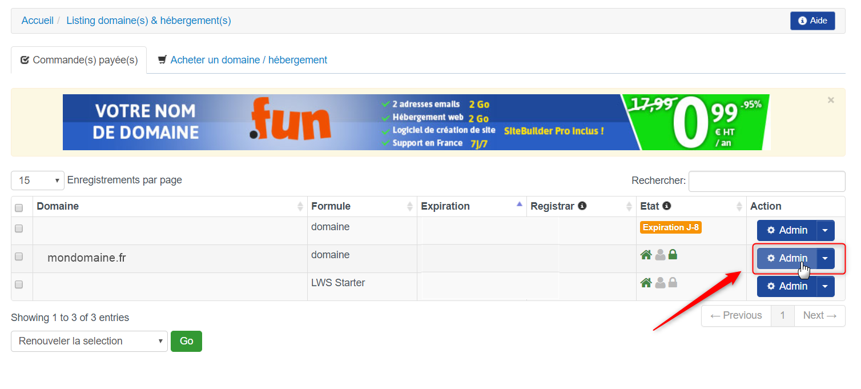Click grey lock icon in LWS Starter row
Image resolution: width=861 pixels, height=389 pixels.
[x=673, y=282]
